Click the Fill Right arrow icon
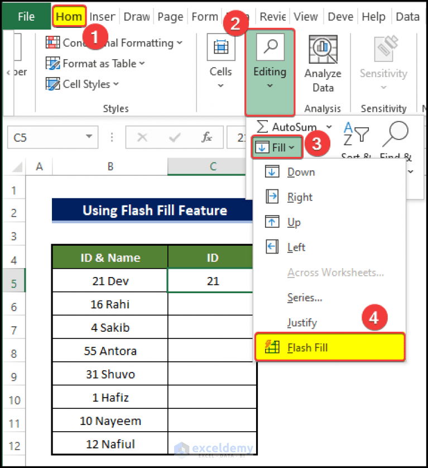428x468 pixels. click(272, 197)
